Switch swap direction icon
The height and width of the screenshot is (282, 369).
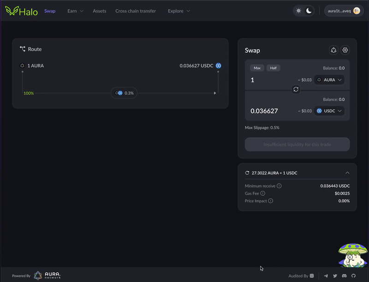click(x=296, y=89)
